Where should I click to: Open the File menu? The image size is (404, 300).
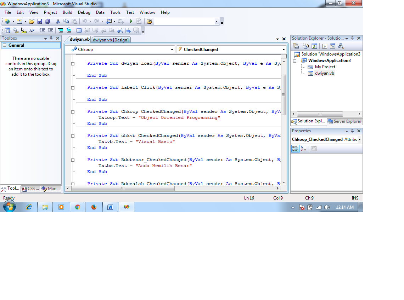point(8,12)
